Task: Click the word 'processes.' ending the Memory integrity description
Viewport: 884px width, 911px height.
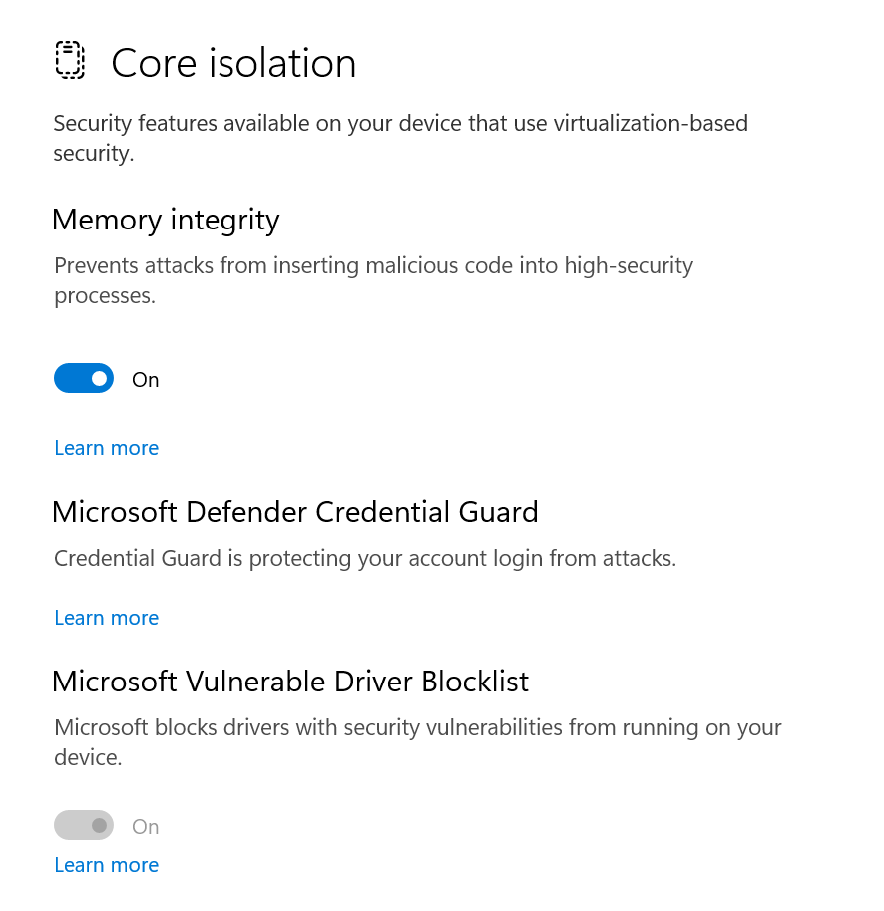Action: click(105, 297)
